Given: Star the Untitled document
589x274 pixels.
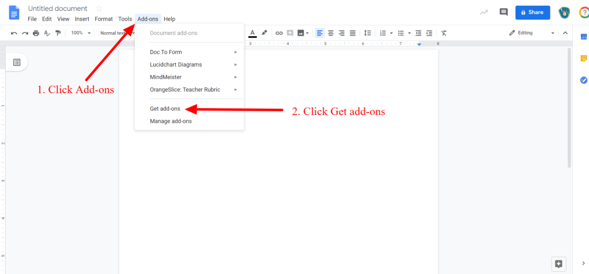Looking at the screenshot, I should click(99, 9).
